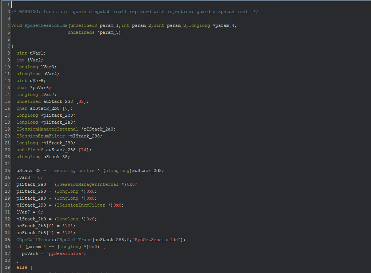Click plStack_2a8 in its declaration
371x273 pixels.
[58, 122]
